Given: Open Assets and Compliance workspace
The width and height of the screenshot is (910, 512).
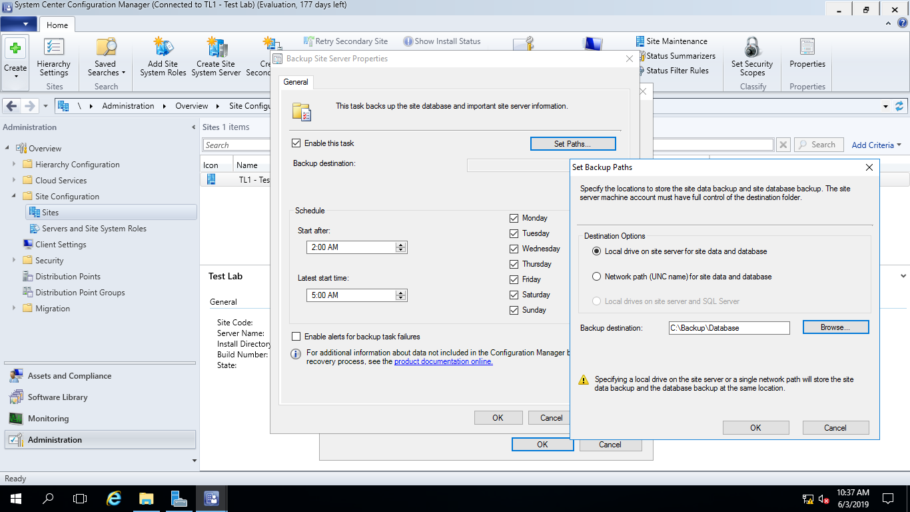Looking at the screenshot, I should (x=100, y=376).
